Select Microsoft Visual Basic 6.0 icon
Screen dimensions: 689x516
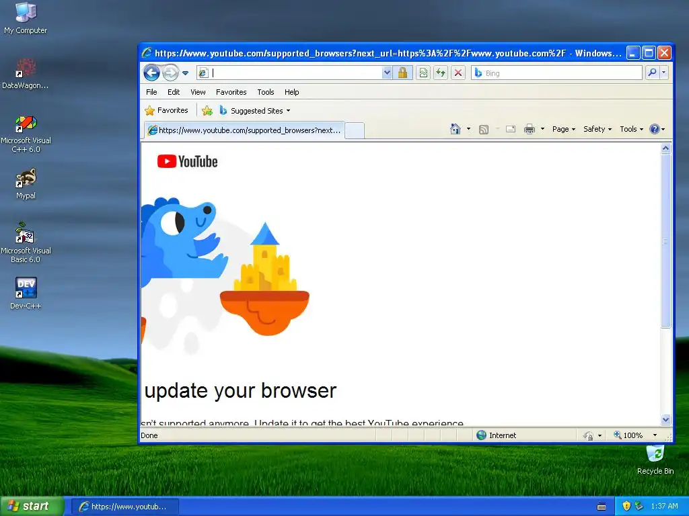(x=26, y=243)
